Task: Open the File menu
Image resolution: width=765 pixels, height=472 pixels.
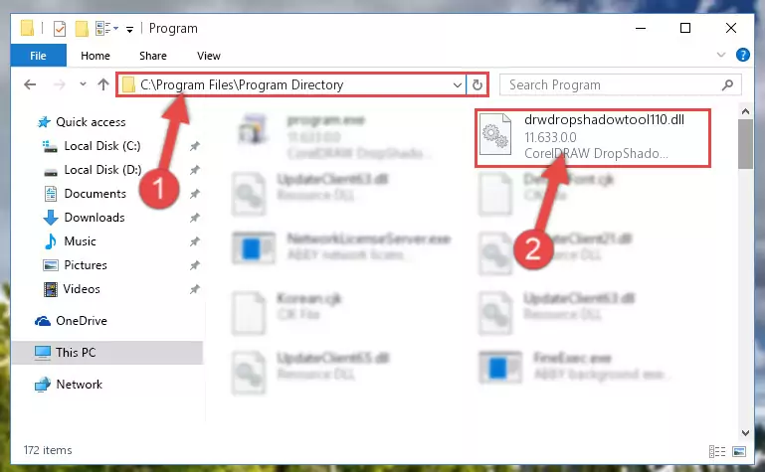Action: pyautogui.click(x=38, y=56)
